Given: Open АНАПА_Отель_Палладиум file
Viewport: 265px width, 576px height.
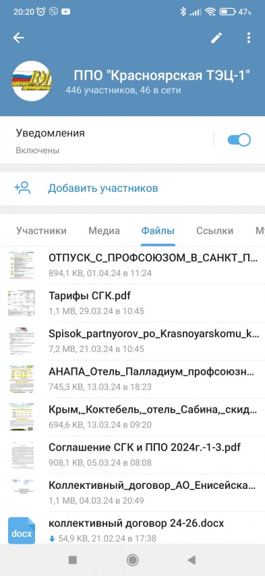Looking at the screenshot, I should coord(132,379).
